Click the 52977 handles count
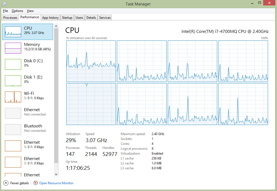 [110, 154]
